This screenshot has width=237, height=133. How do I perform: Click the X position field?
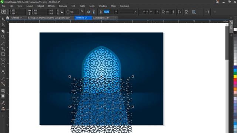coord(17,11)
